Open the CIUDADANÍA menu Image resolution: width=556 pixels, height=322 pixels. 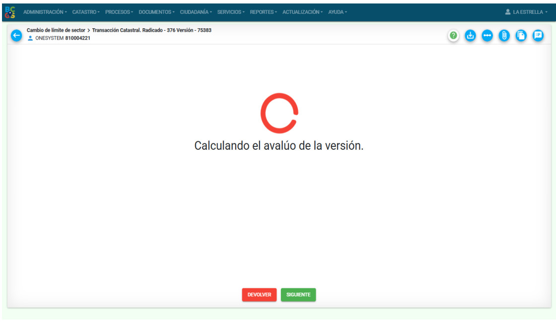[196, 12]
